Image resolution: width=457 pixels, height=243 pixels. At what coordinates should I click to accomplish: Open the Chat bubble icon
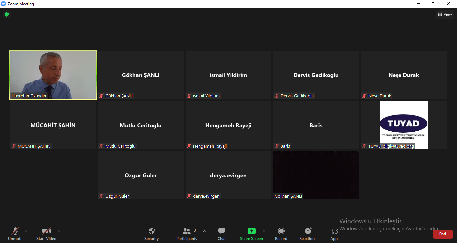(221, 231)
